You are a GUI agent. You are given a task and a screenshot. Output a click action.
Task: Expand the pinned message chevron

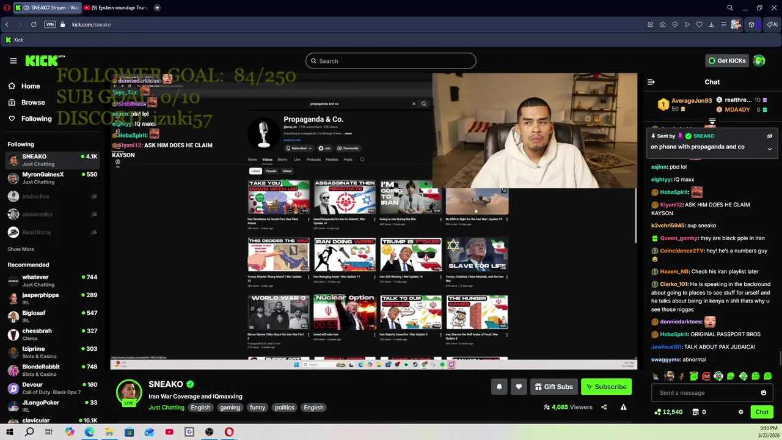[x=770, y=148]
